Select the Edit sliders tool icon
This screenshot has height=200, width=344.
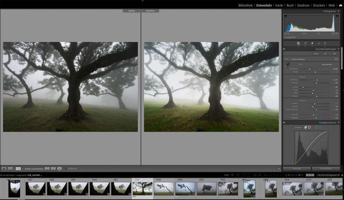click(x=298, y=43)
